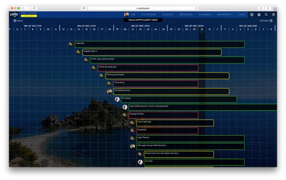Select the Light Theme gantt bar
Viewport: 286px width, 180px height.
pos(190,138)
